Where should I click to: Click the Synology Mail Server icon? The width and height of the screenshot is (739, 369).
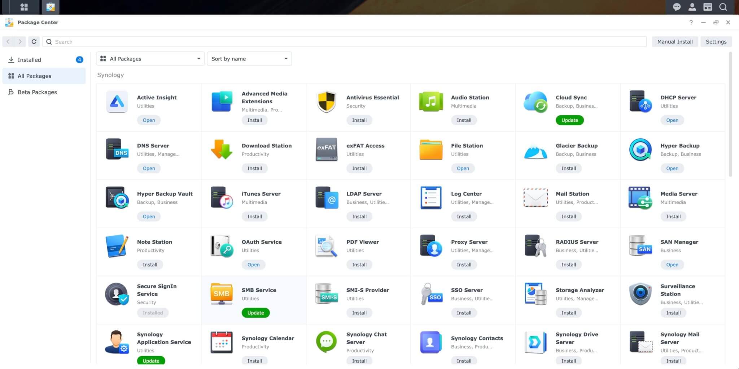640,342
